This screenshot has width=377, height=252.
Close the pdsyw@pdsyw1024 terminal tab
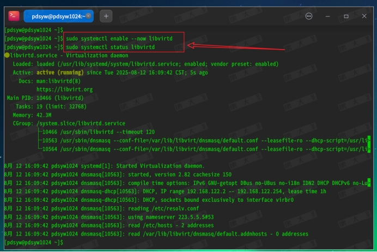[x=88, y=16]
